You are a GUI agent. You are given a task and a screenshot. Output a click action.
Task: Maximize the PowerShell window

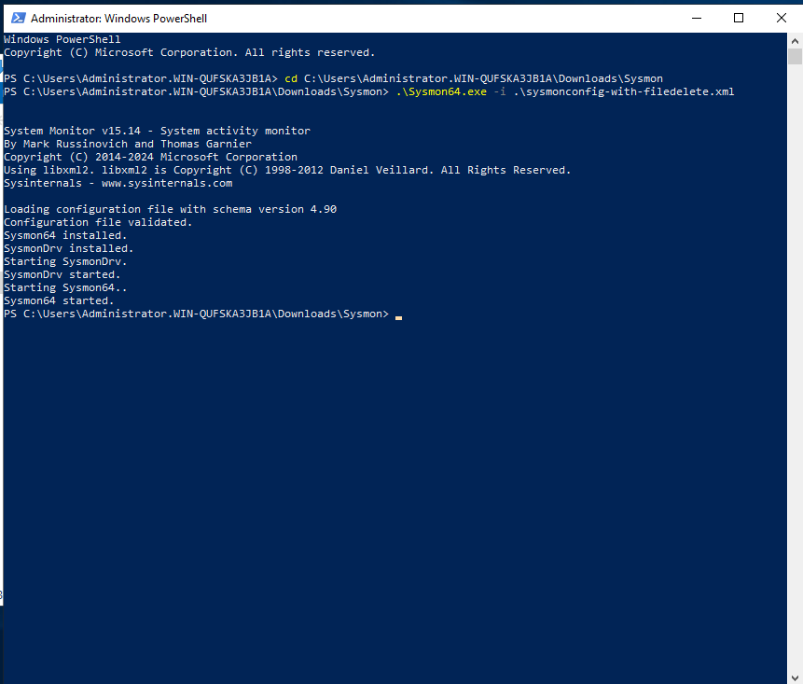[x=739, y=19]
